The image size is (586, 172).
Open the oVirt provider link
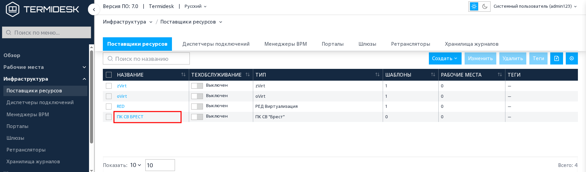click(x=122, y=96)
